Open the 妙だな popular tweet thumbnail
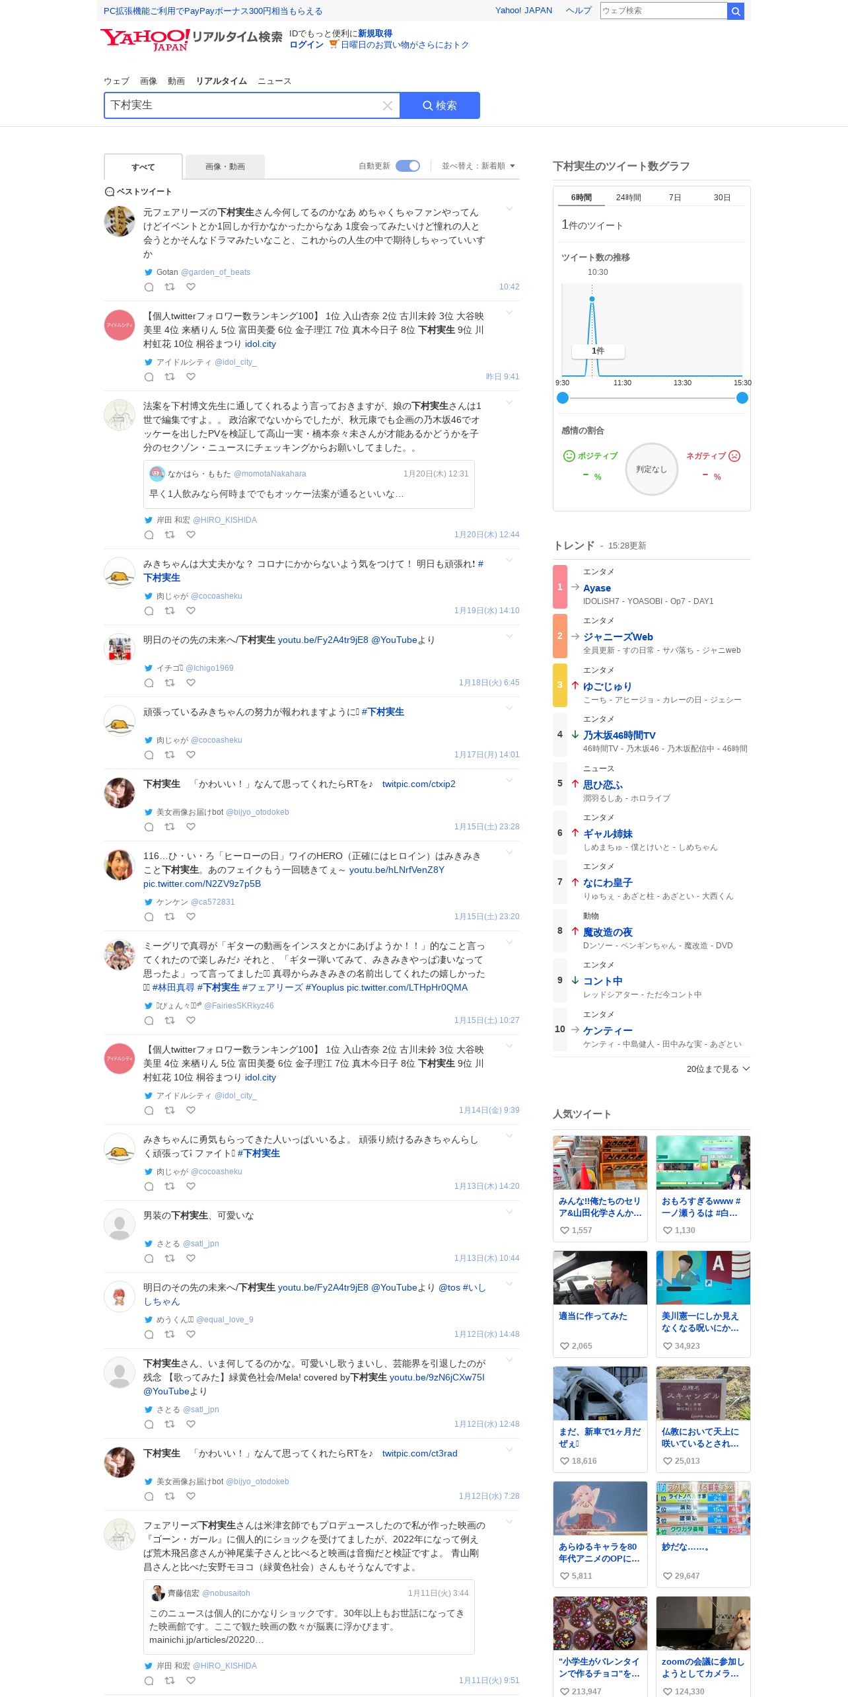 (703, 1508)
